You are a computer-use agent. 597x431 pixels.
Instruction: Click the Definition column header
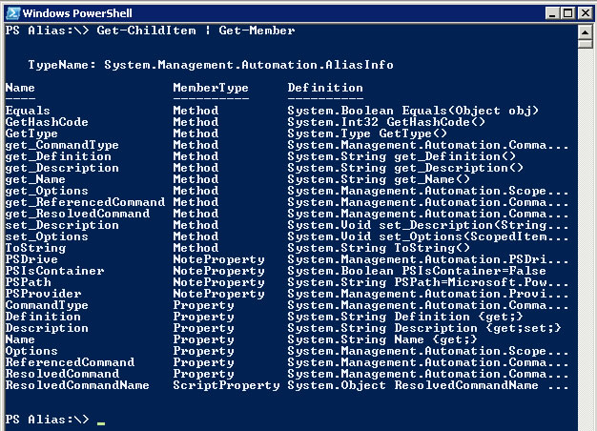coord(325,88)
